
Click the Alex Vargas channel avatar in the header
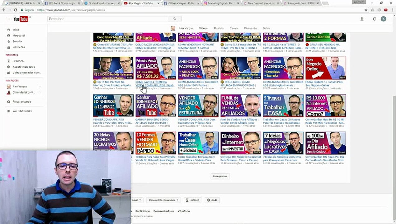(x=173, y=28)
